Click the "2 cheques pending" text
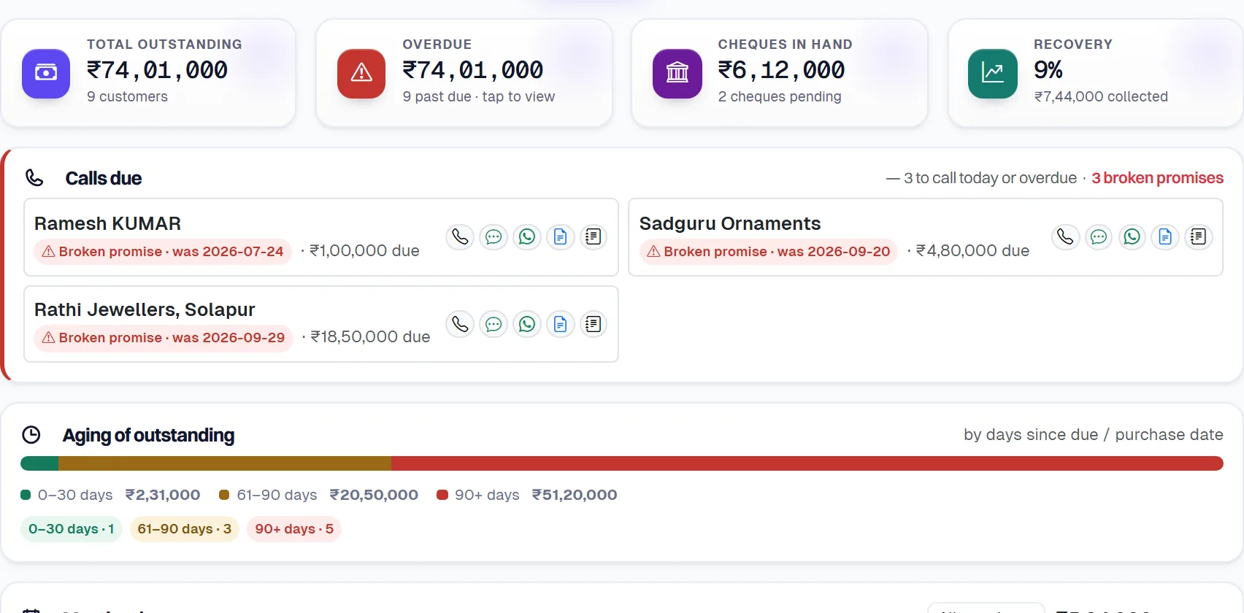This screenshot has width=1244, height=613. pos(780,96)
